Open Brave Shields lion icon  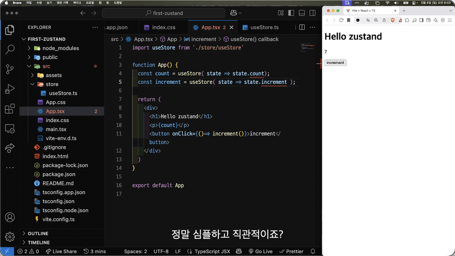click(x=392, y=20)
